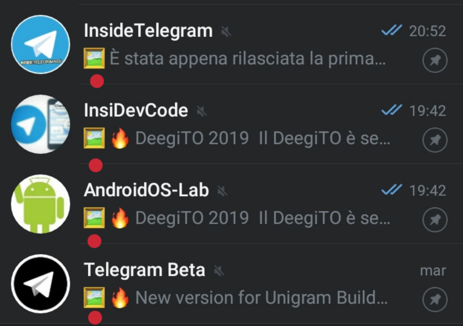The image size is (463, 326).
Task: Click the muted speaker icon beside InsideTelegram
Action: click(226, 32)
